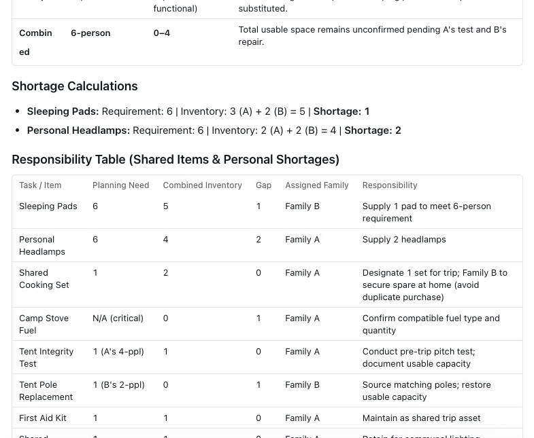Click 'Confirm compatible fuel type and quantity'

tap(431, 325)
